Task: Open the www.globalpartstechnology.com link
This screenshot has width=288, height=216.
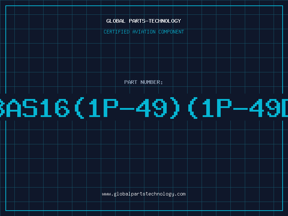Action: pyautogui.click(x=144, y=194)
